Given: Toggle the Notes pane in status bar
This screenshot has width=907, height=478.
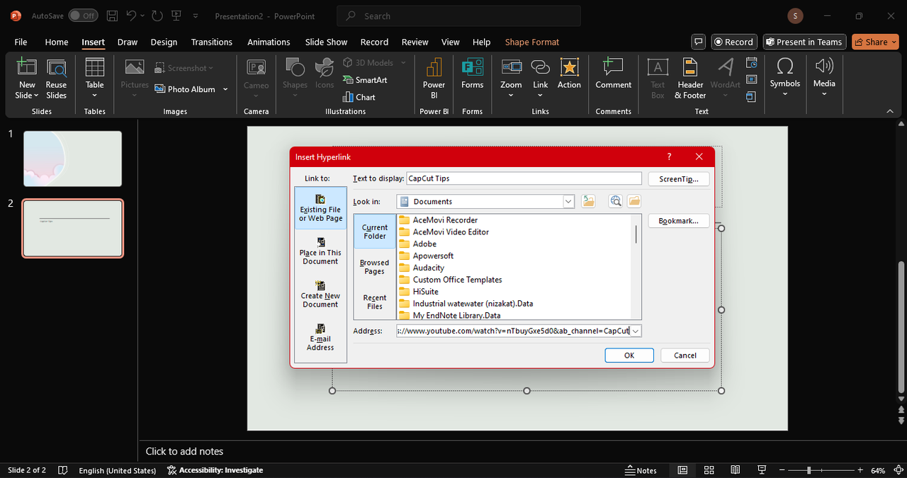Looking at the screenshot, I should 641,470.
